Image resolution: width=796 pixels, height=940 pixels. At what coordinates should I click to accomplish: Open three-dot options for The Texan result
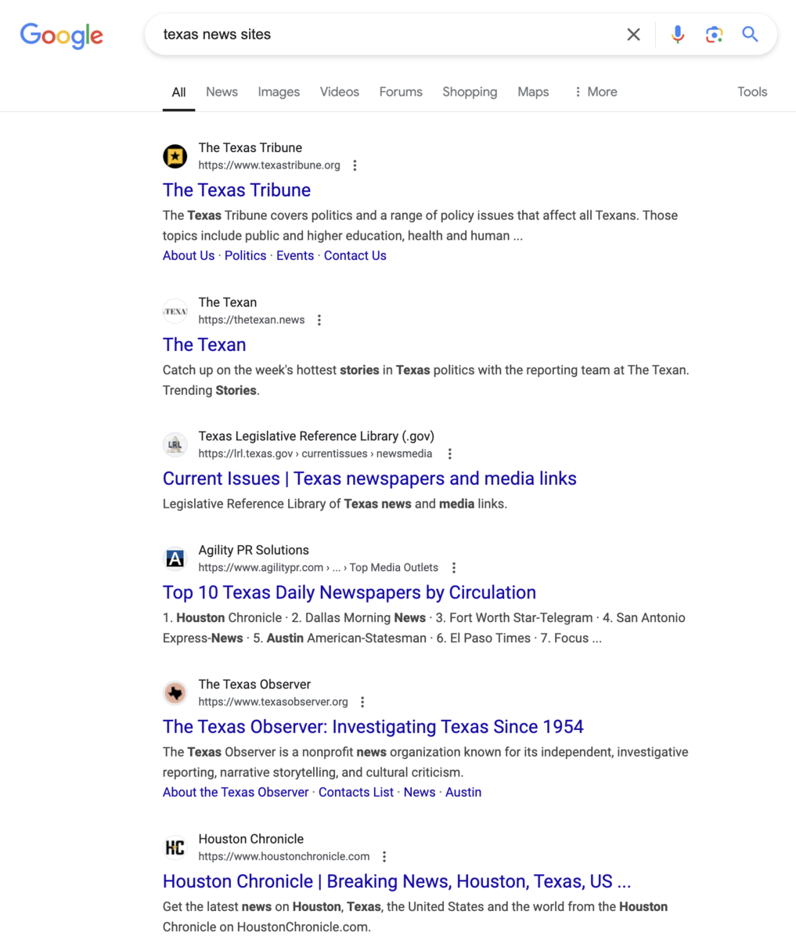tap(319, 320)
